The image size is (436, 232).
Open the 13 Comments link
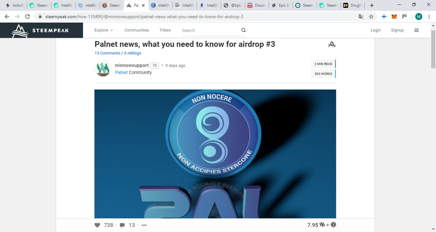click(x=107, y=53)
